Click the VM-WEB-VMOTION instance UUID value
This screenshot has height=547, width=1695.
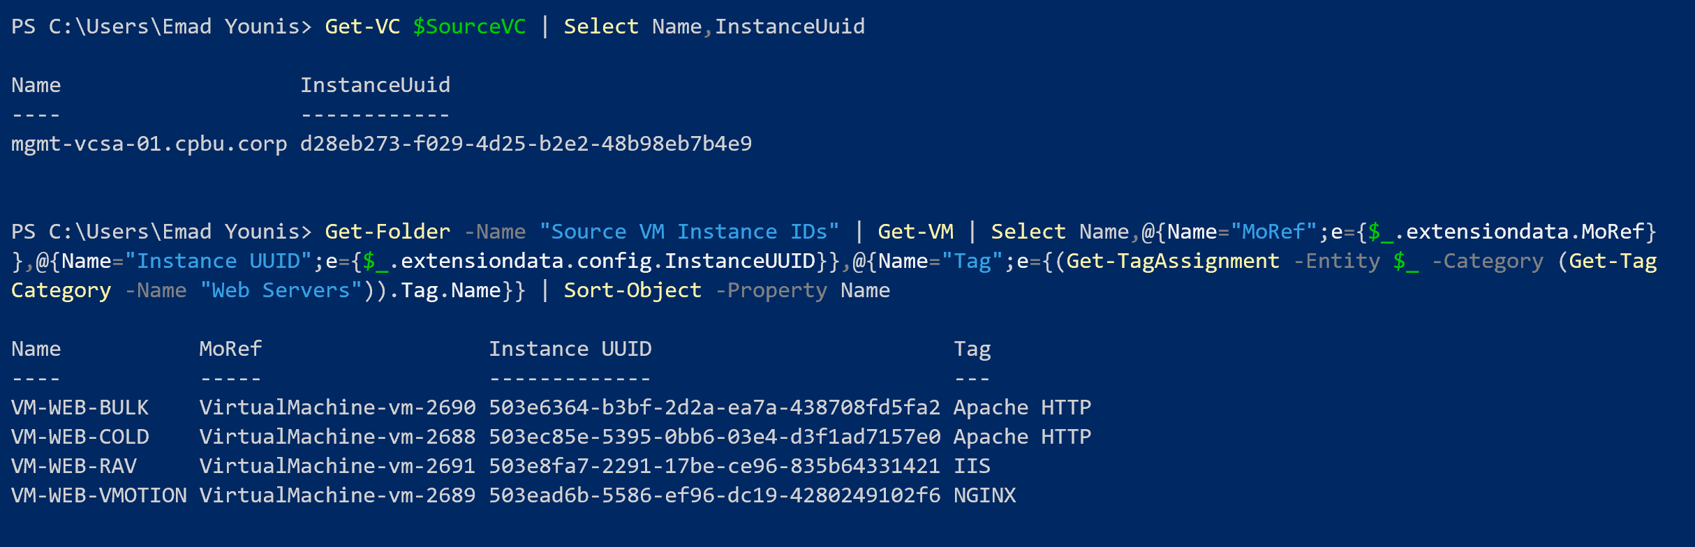714,495
